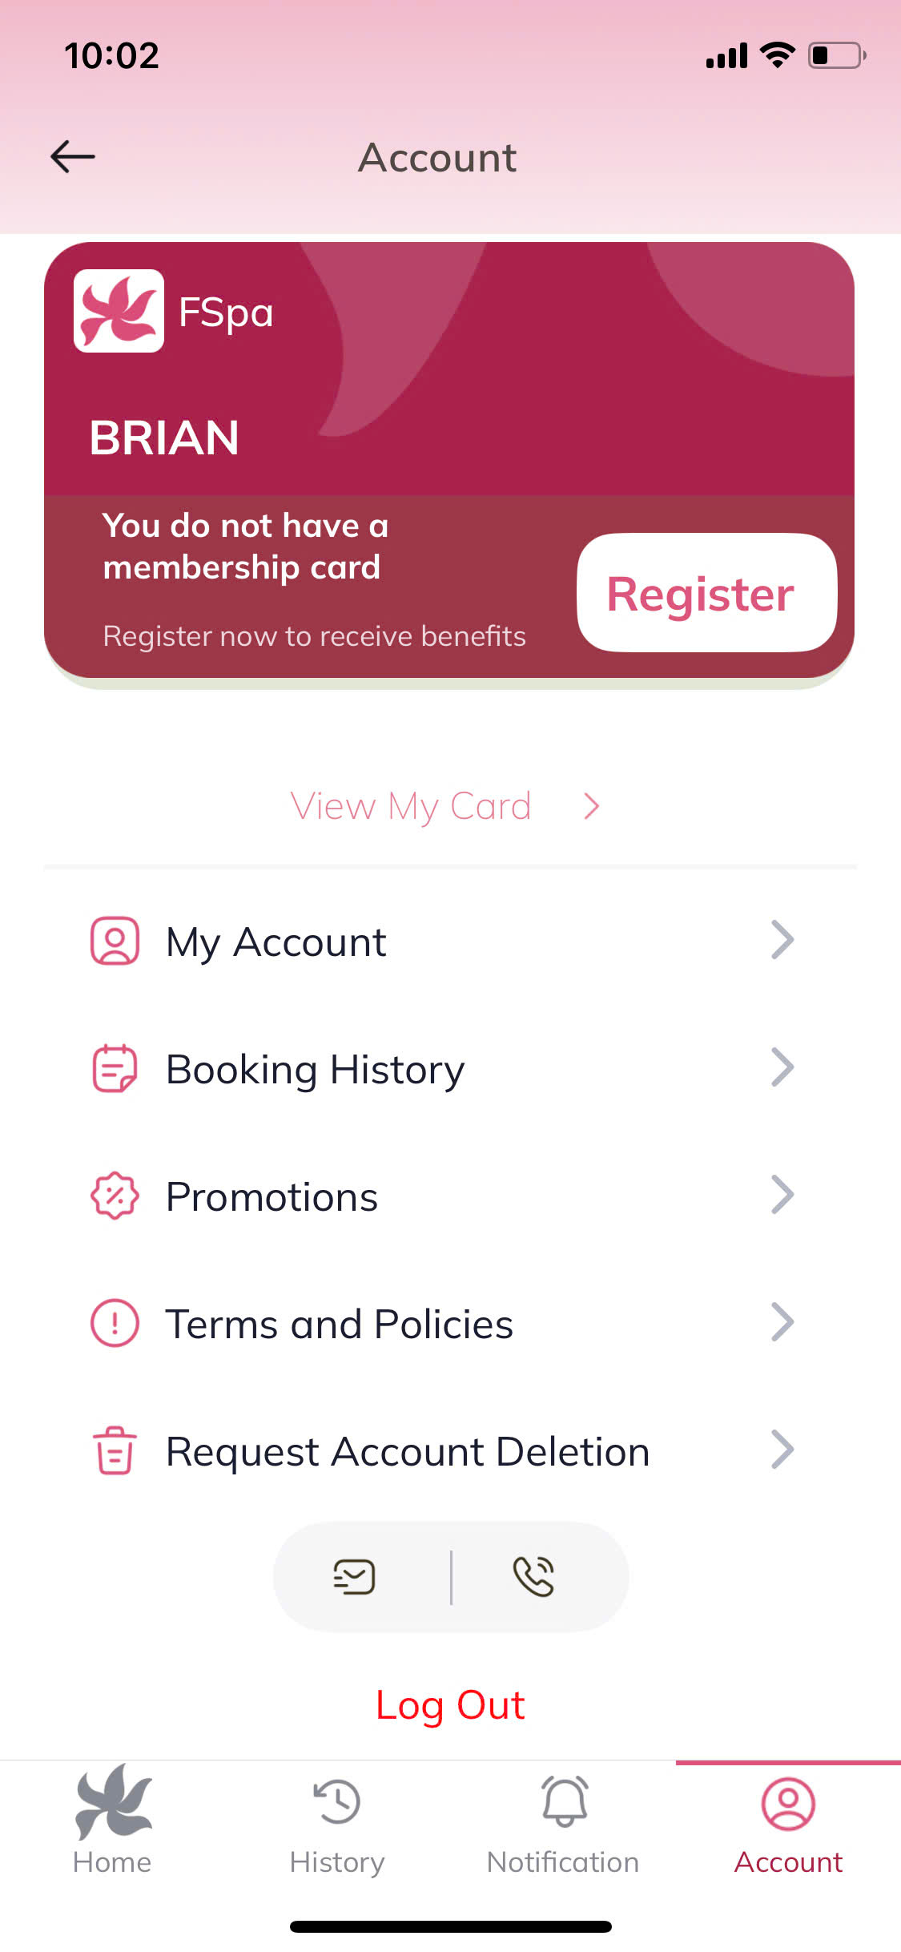
Task: Click the My Account profile icon
Action: [x=115, y=941]
